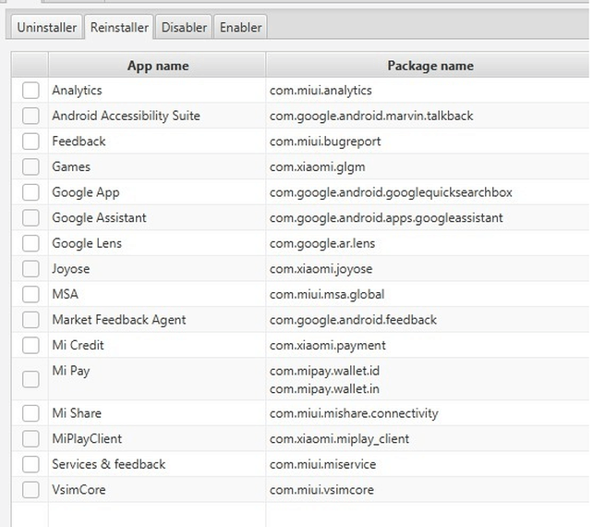Select package com.miui.miservice
This screenshot has height=527, width=605.
coord(322,464)
